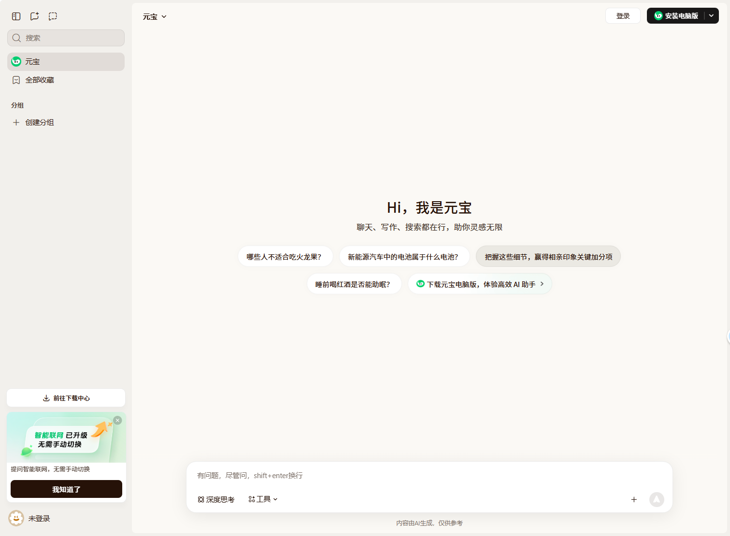The height and width of the screenshot is (536, 730).
Task: Choose the 把握这些细节，赢得相亲印象关键加分项 suggestion
Action: tap(548, 257)
